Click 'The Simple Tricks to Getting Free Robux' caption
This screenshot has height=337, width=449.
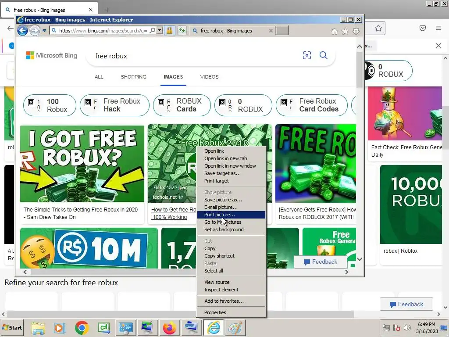81,213
